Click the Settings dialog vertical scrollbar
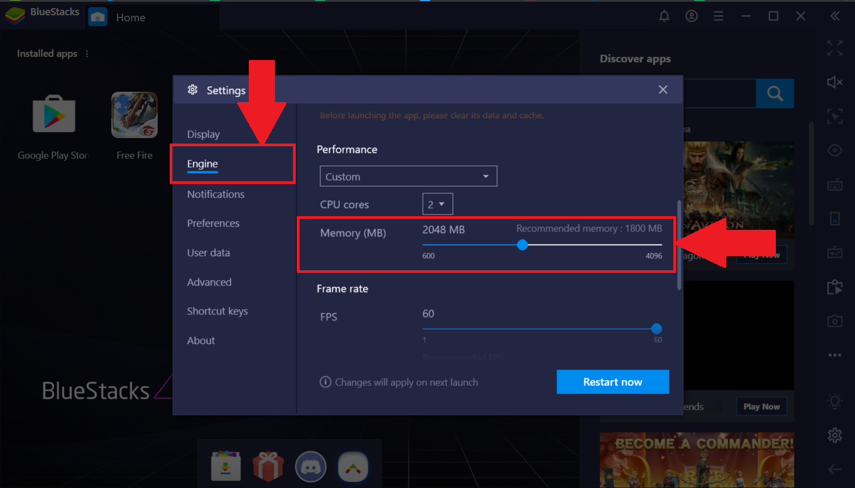Image resolution: width=855 pixels, height=488 pixels. pyautogui.click(x=679, y=245)
